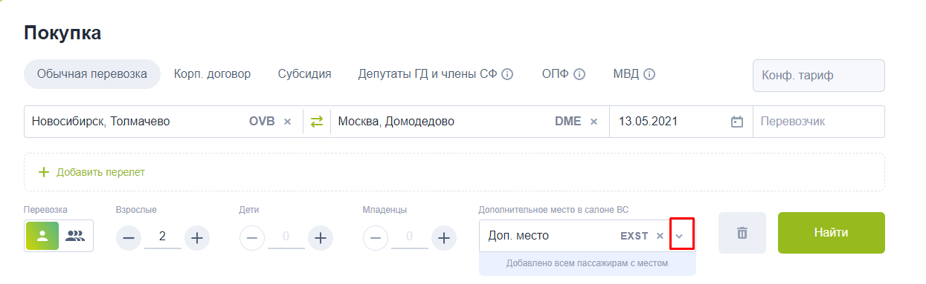Open the Перевозчик carrier field
This screenshot has height=284, width=926.
point(819,122)
